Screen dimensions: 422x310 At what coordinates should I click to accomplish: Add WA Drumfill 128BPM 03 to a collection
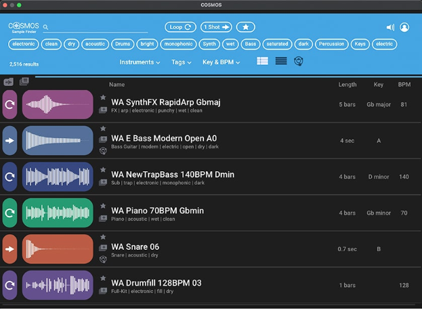[x=103, y=290]
